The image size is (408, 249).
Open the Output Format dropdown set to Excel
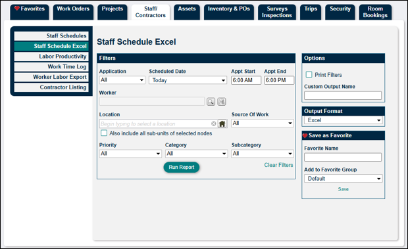(x=344, y=120)
